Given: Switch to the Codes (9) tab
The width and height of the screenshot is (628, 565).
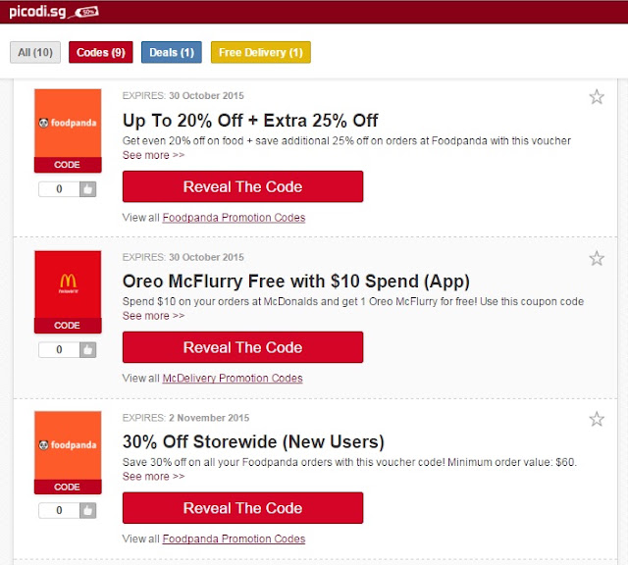Looking at the screenshot, I should (x=100, y=52).
